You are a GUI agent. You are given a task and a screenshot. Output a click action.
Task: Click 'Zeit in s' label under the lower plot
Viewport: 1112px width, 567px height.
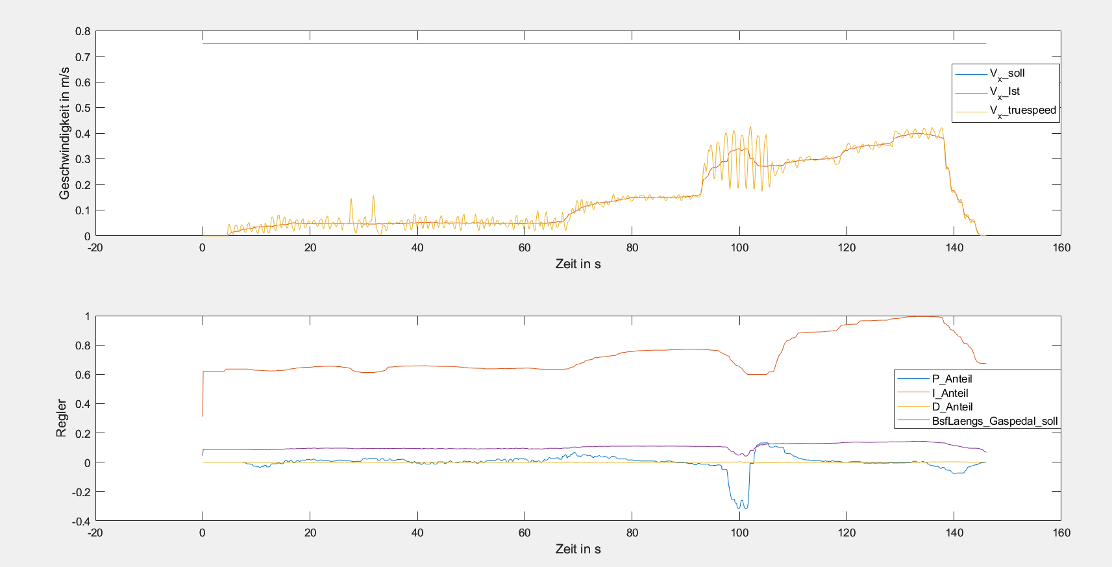tap(578, 549)
